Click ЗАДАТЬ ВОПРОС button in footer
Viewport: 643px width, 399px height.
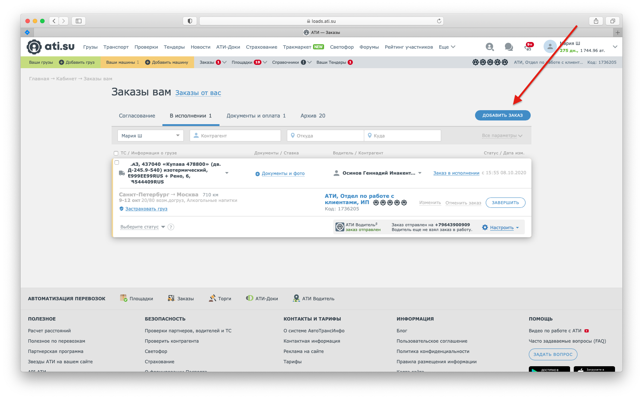(x=553, y=354)
